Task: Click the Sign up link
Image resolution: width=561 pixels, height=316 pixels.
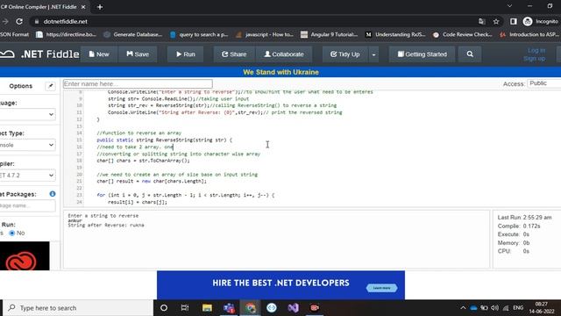Action: (x=534, y=59)
